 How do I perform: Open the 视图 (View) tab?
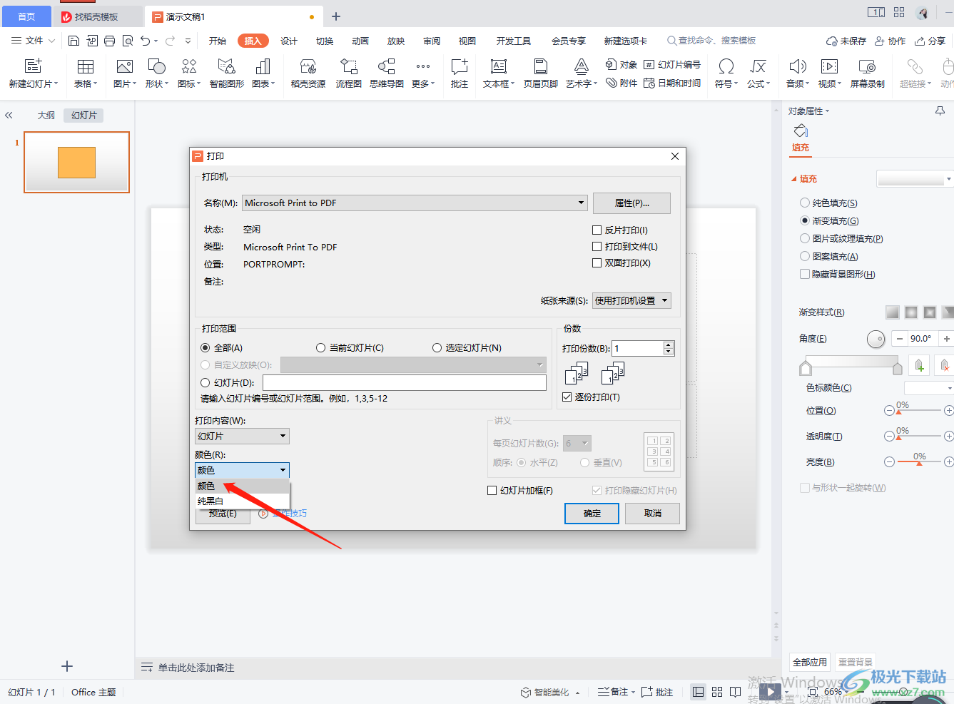(x=467, y=41)
